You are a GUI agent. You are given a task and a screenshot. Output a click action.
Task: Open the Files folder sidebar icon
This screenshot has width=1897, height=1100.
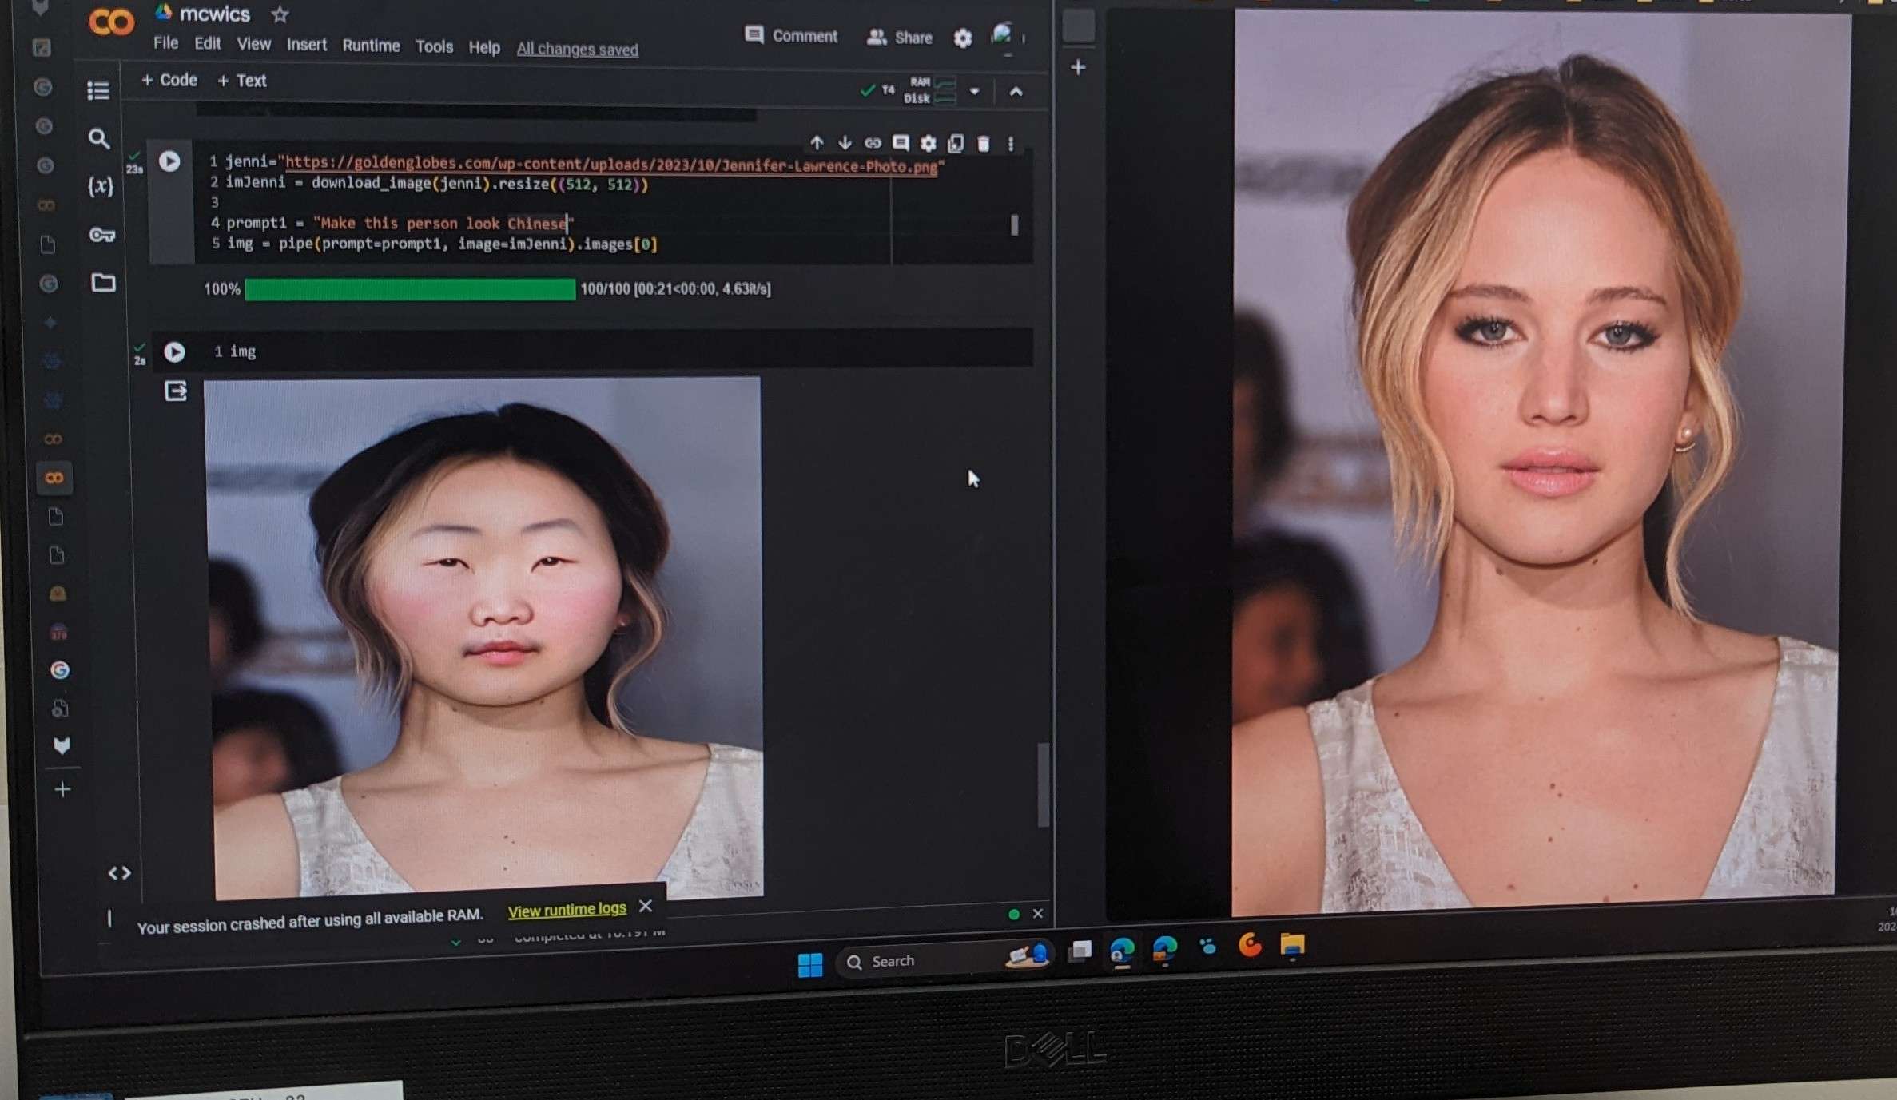[103, 283]
